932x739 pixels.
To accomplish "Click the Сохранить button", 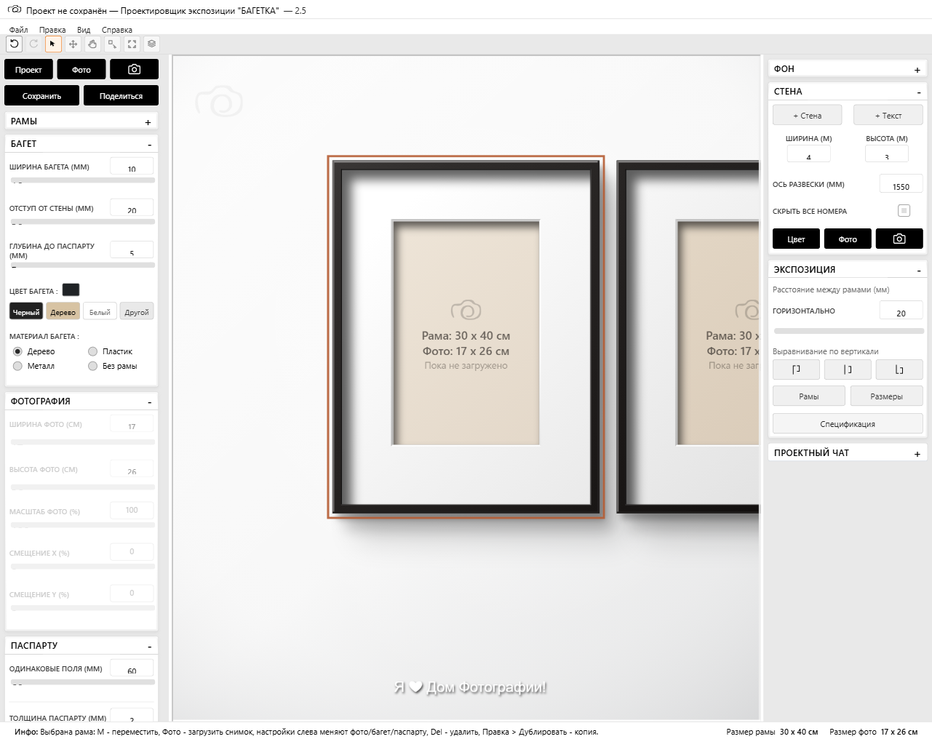I will pyautogui.click(x=42, y=95).
